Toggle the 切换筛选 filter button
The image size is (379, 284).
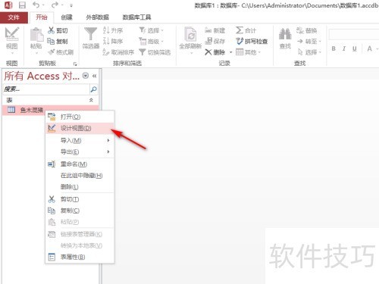(x=155, y=52)
